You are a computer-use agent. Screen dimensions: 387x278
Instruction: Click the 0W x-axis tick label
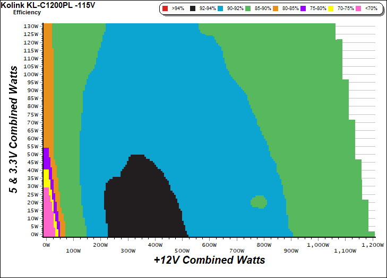46,245
